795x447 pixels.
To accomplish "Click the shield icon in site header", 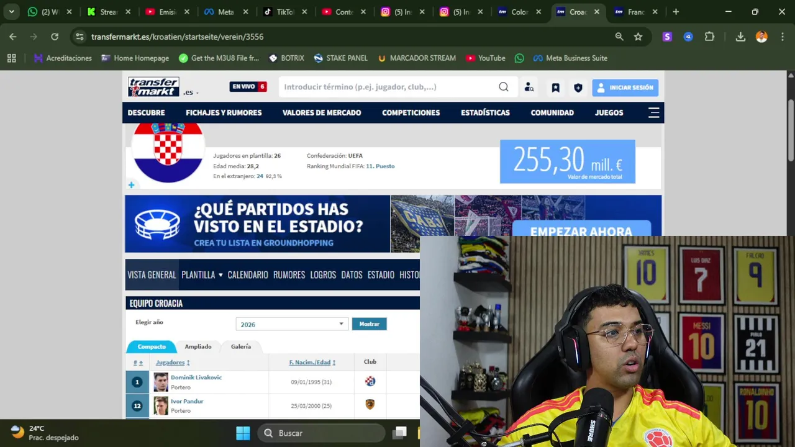I will [x=578, y=88].
